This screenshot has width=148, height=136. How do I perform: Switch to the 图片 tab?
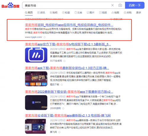pos(91,12)
